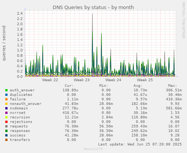Click the auth_answer max value 306.51m

click(174, 90)
